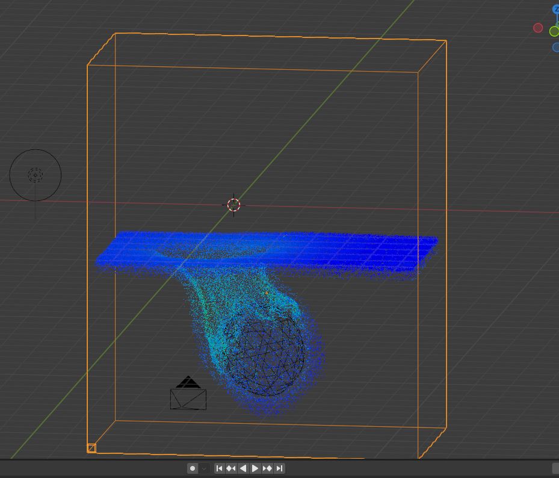
Task: Click the faded blue negative Z gizmo ball
Action: tap(556, 47)
